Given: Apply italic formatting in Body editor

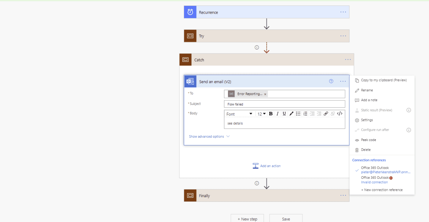Looking at the screenshot, I should (278, 114).
